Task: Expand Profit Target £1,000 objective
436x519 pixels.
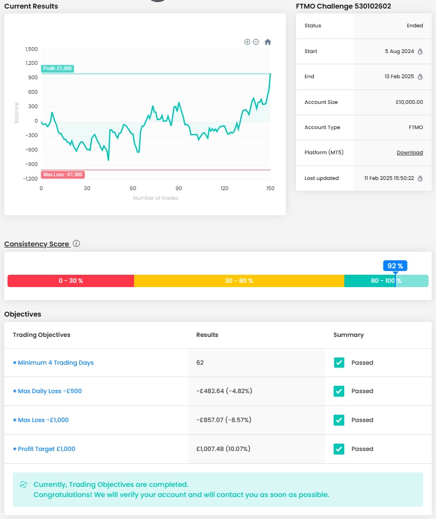Action: (44, 449)
